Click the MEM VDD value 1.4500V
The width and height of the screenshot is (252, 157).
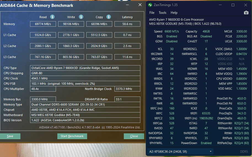point(242,69)
